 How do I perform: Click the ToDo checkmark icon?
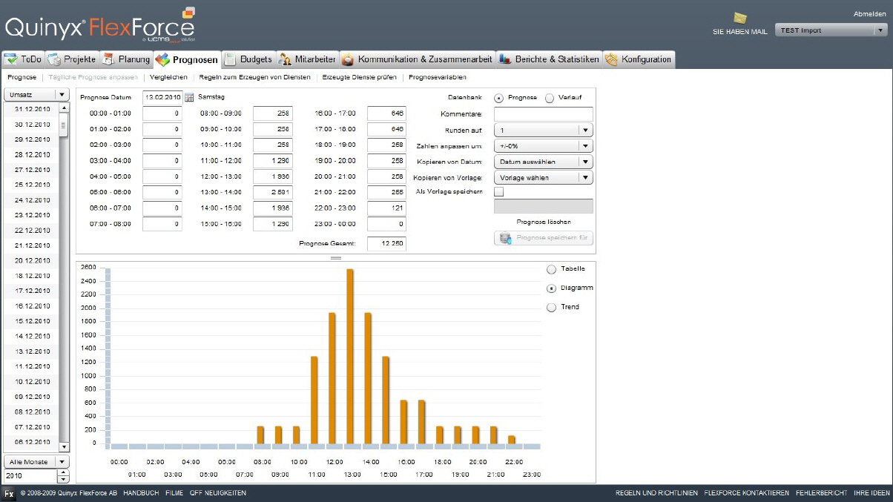(x=10, y=59)
